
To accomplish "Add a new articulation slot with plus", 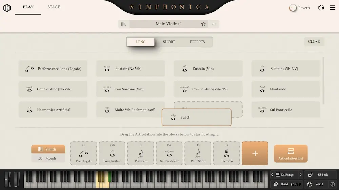I will 255,153.
